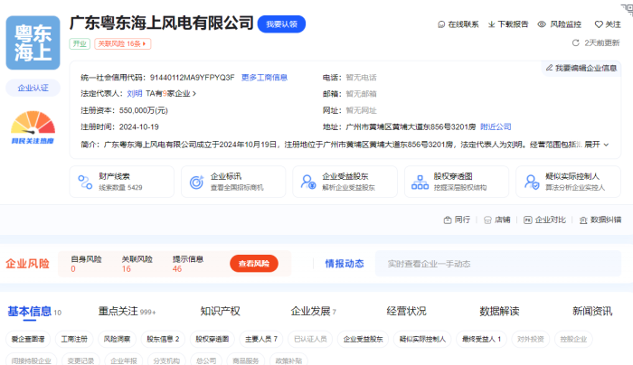This screenshot has height=365, width=633.
Task: Select the 企业受益股东 chip
Action: [x=363, y=339]
